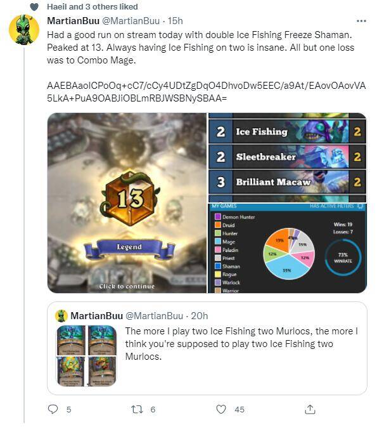This screenshot has width=377, height=427.
Task: Click the 15h timestamp
Action: 175,21
